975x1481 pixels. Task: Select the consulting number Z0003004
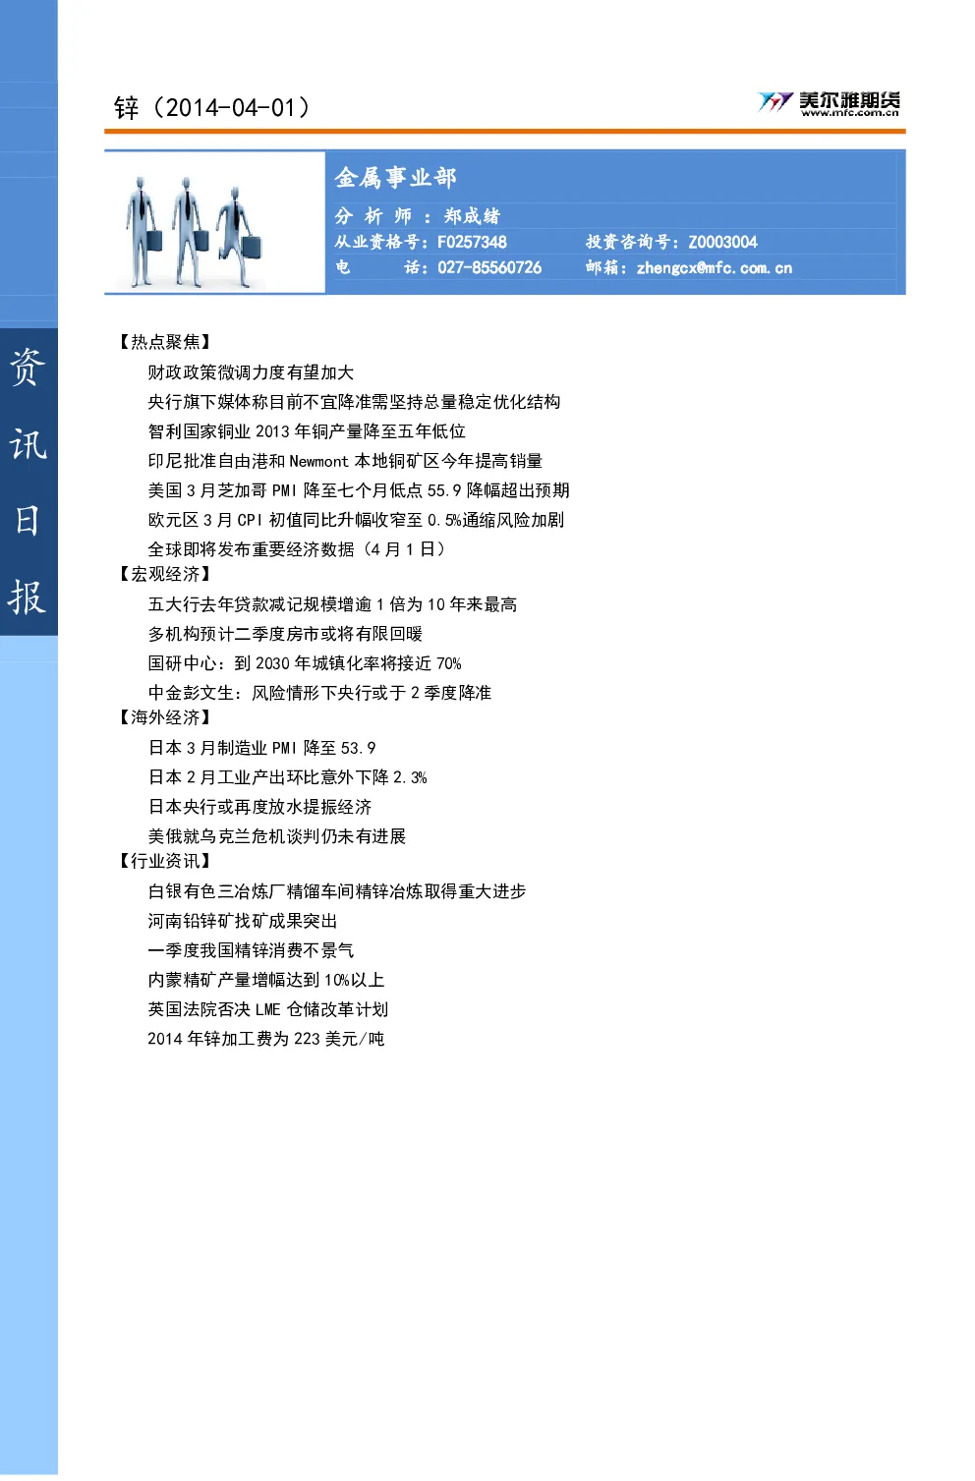click(722, 243)
